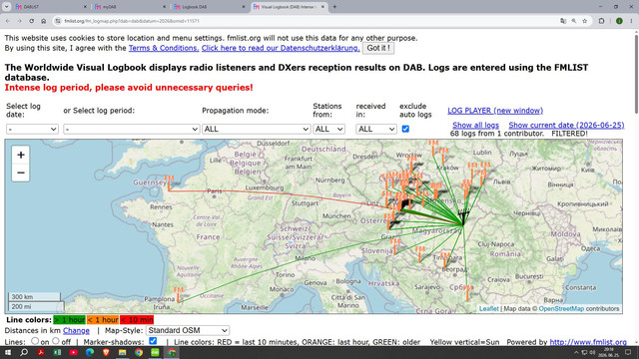Screen dimensions: 639x359
Task: Toggle the Marker-shadows checkbox
Action: point(153,341)
